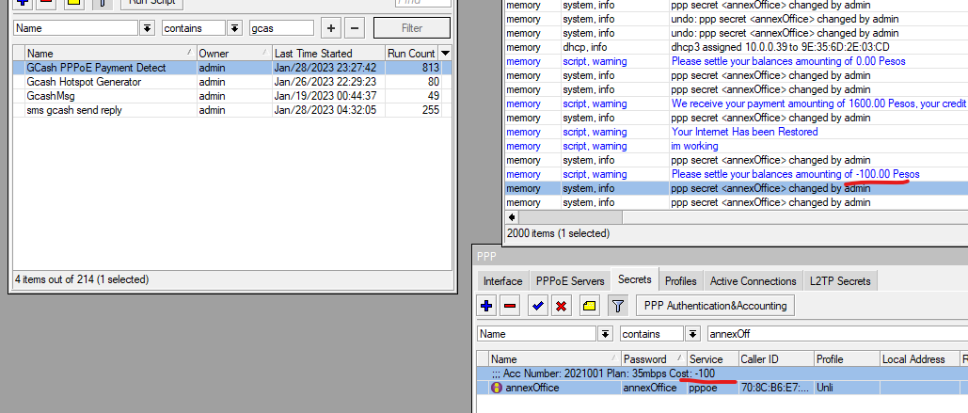Sort scripts by Name column header
968x413 pixels.
(x=110, y=53)
